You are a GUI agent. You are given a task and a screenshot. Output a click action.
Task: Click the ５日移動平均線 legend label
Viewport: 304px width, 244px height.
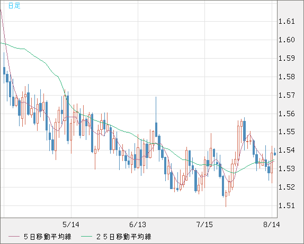point(48,237)
